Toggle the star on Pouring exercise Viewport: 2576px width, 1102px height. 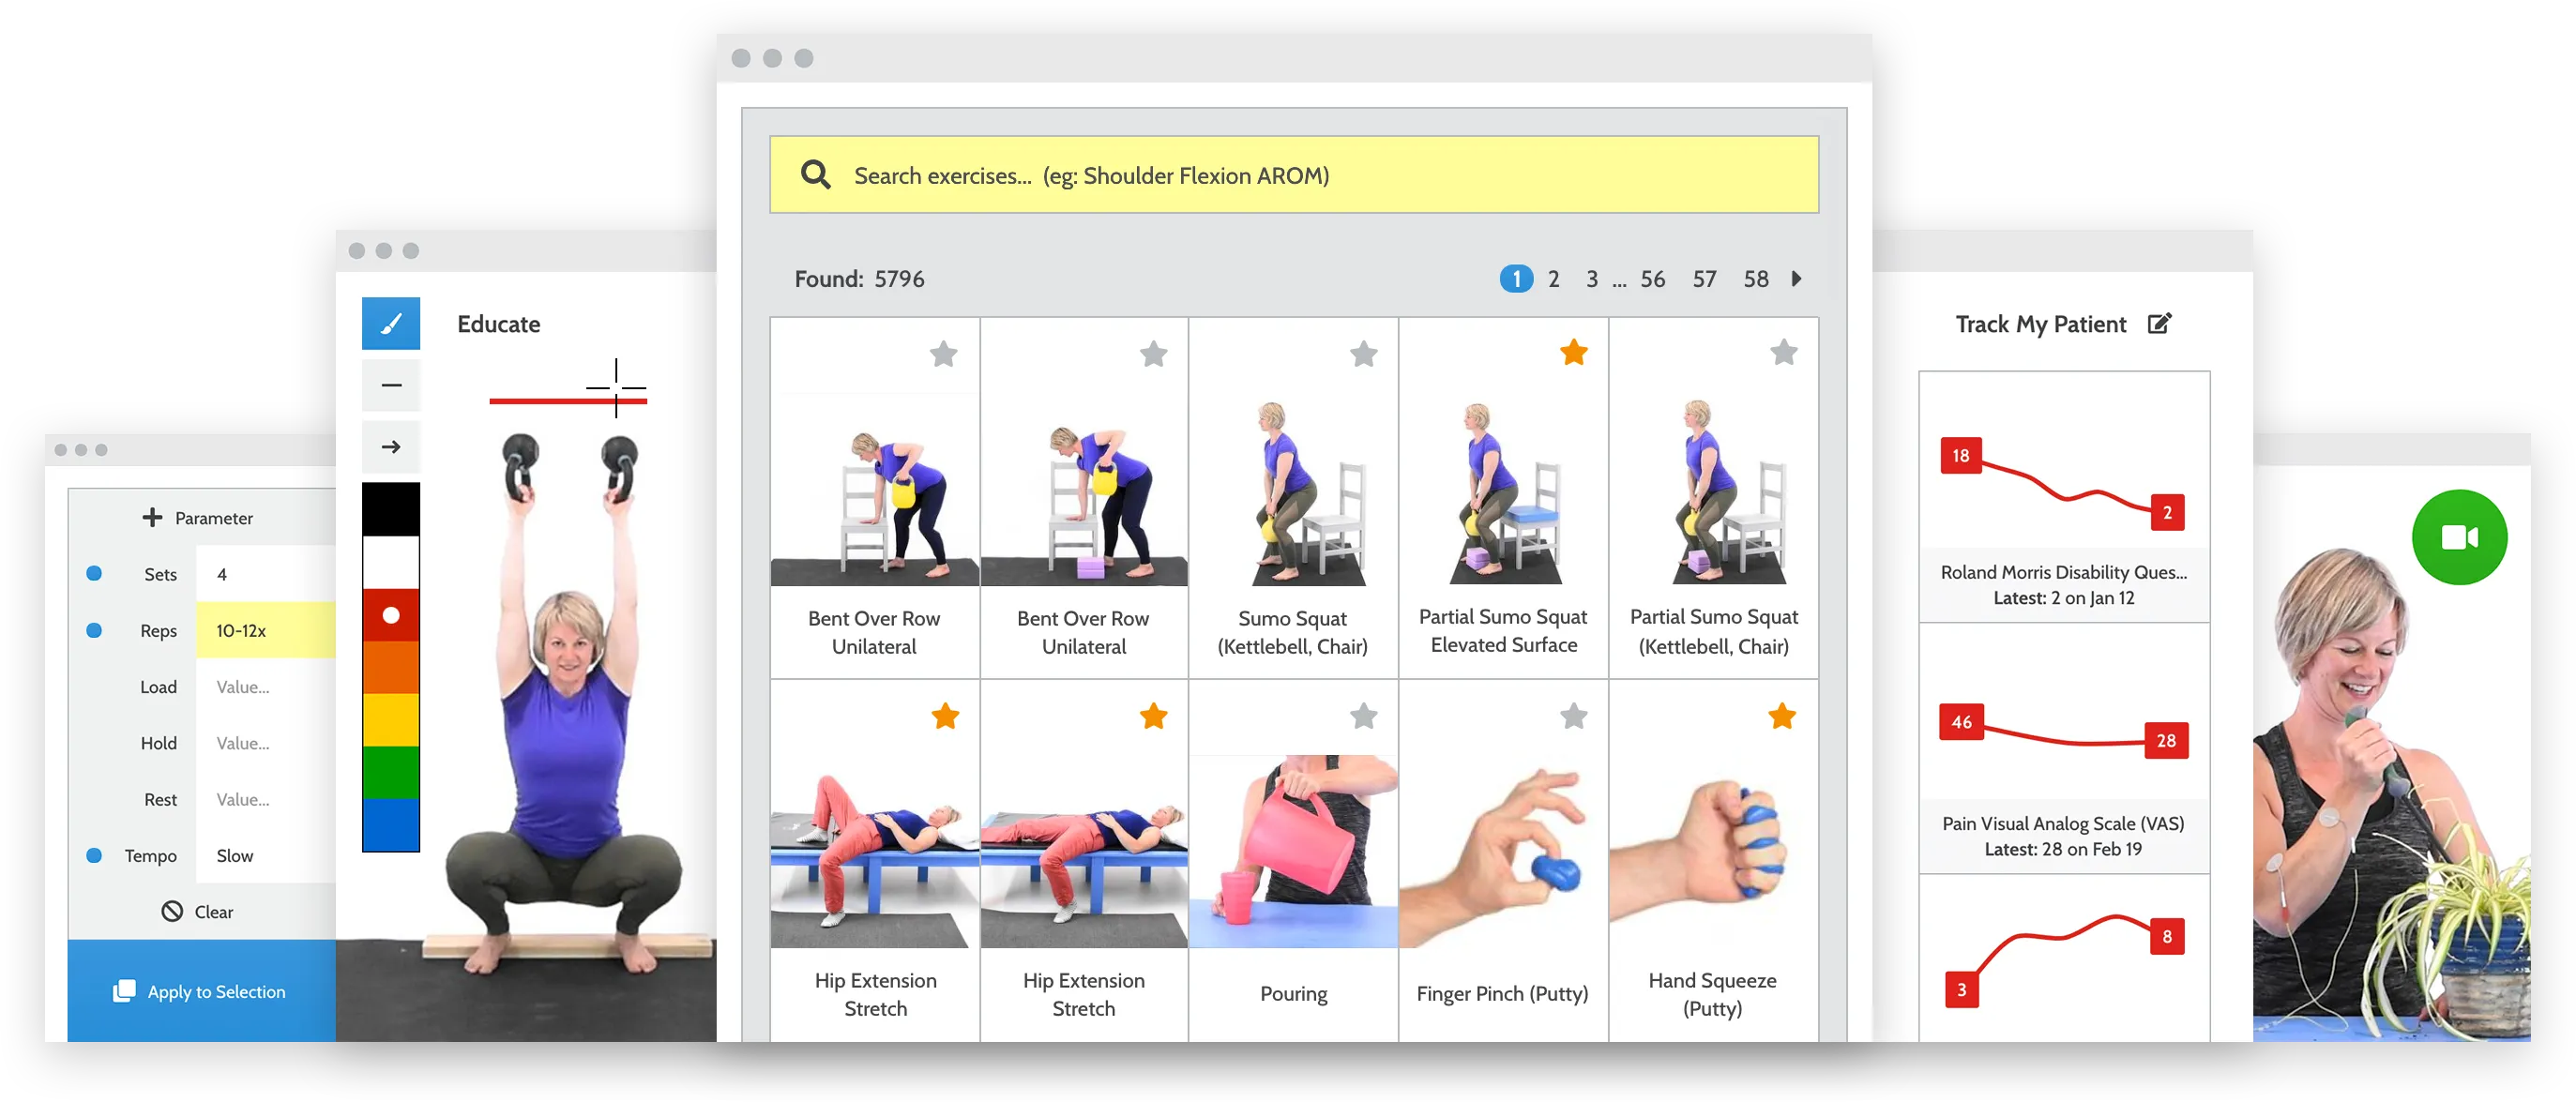[1363, 716]
